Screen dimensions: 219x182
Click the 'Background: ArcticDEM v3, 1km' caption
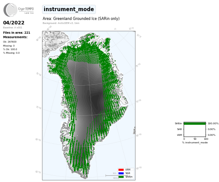click(x=61, y=23)
